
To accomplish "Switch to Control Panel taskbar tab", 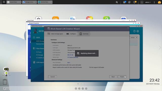I will click(x=14, y=2).
